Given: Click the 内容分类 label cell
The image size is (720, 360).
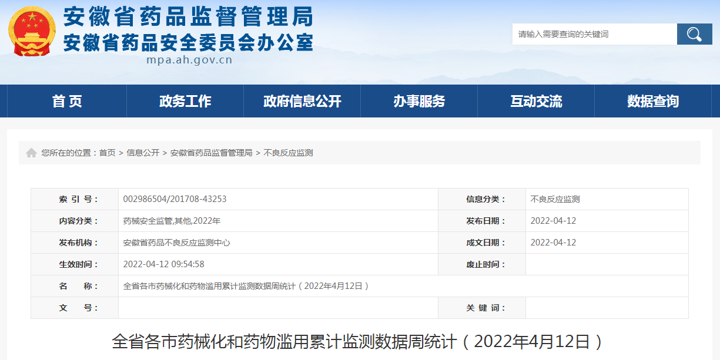Looking at the screenshot, I should (x=75, y=221).
